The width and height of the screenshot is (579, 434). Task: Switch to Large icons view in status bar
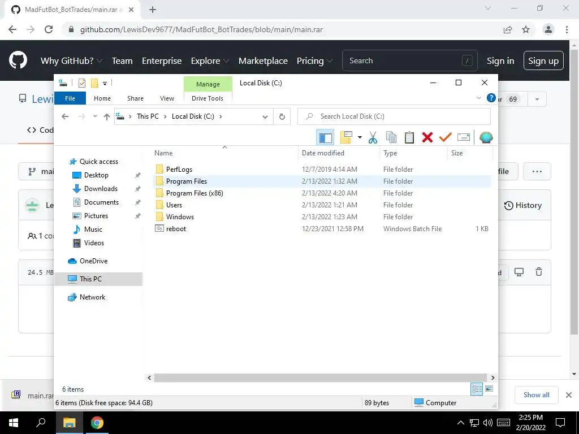click(x=489, y=389)
